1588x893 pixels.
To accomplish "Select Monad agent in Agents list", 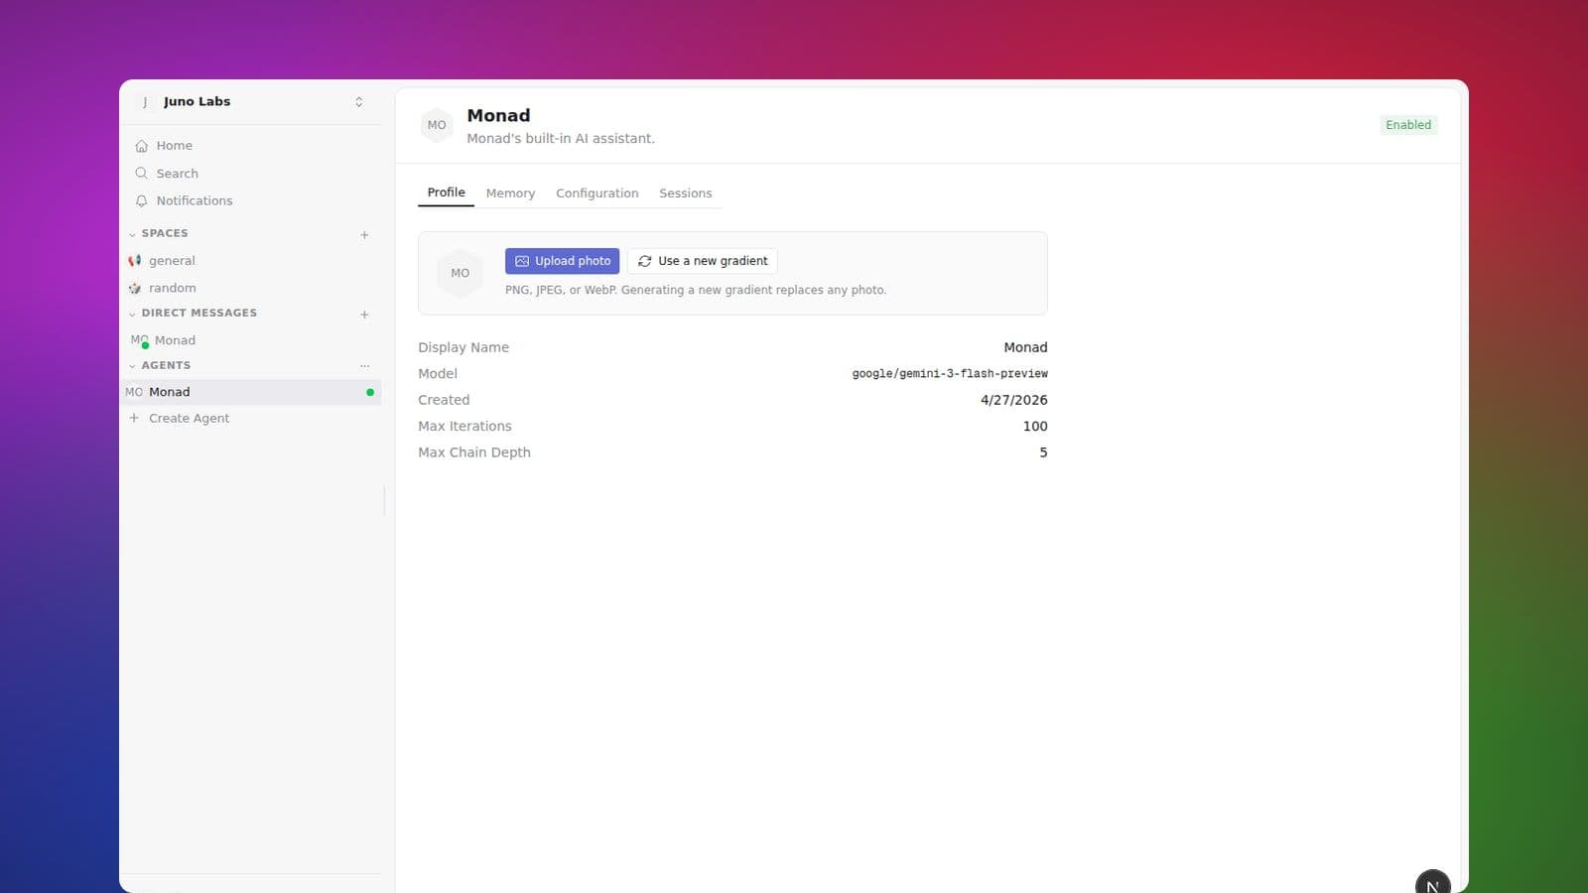I will (x=251, y=392).
